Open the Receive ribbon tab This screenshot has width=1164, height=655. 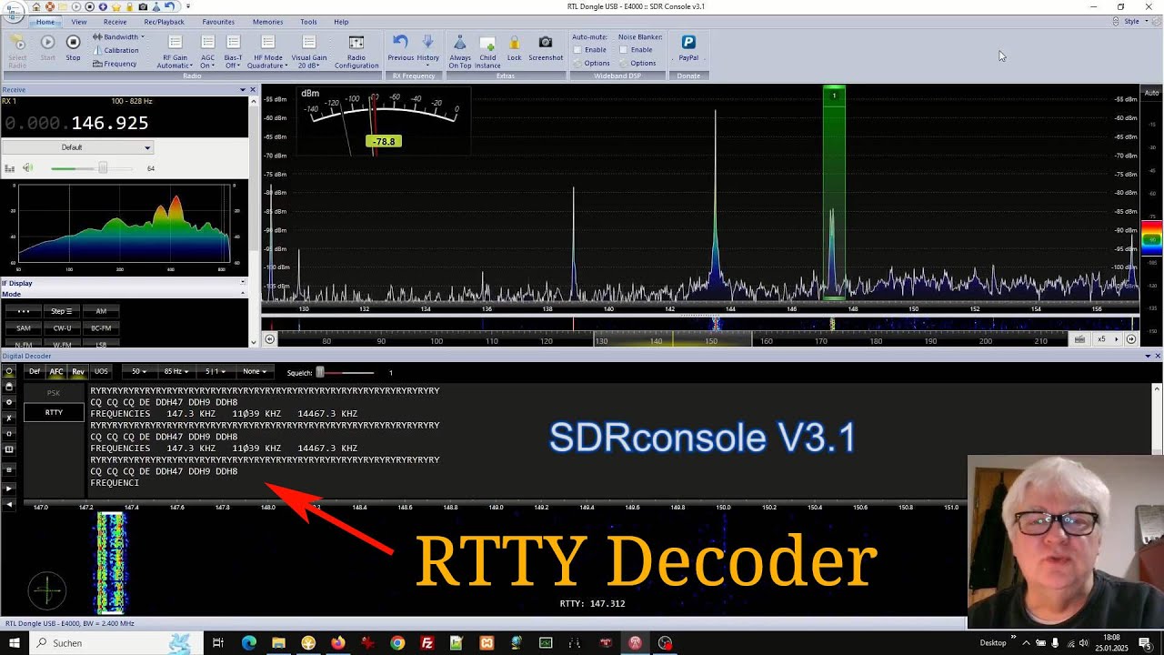click(115, 22)
